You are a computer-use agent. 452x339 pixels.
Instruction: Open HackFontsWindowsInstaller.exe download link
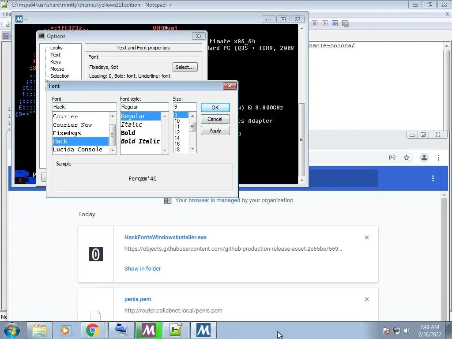point(166,237)
